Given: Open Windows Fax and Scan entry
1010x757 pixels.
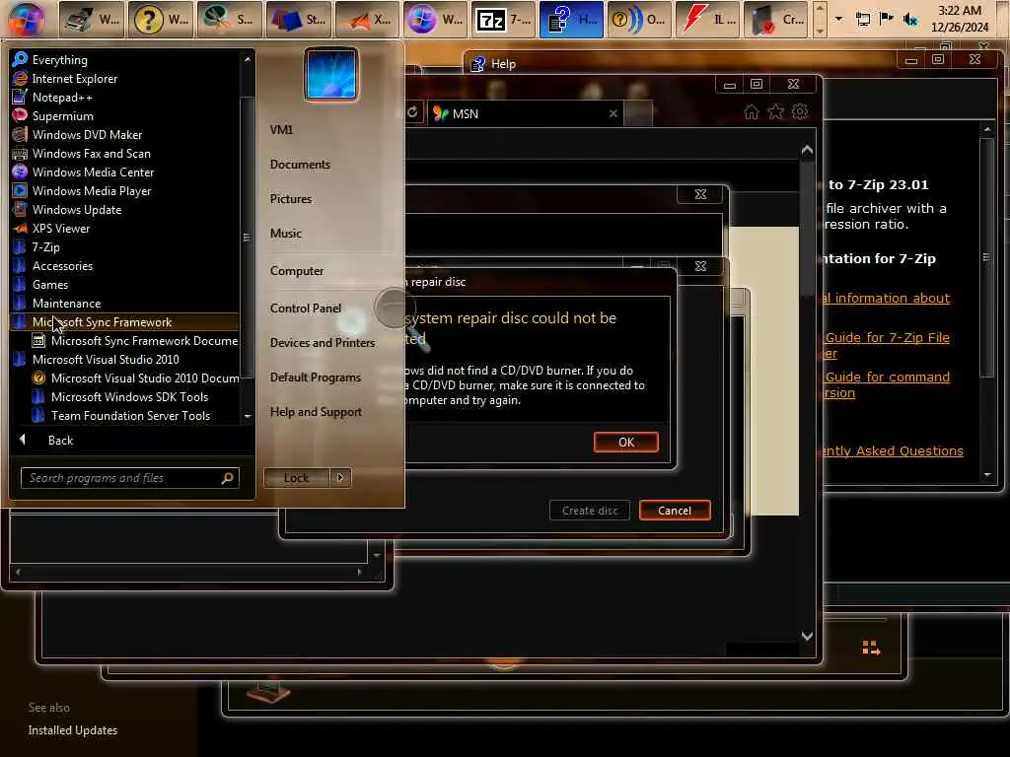Looking at the screenshot, I should [91, 153].
